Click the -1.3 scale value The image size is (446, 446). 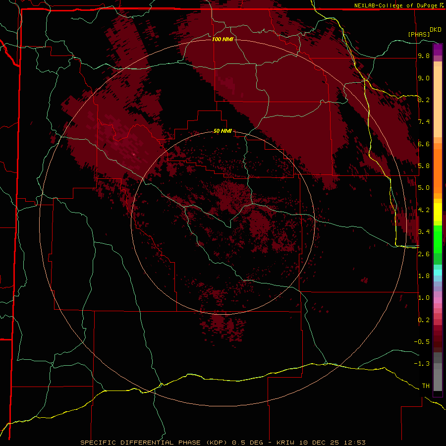coord(422,364)
